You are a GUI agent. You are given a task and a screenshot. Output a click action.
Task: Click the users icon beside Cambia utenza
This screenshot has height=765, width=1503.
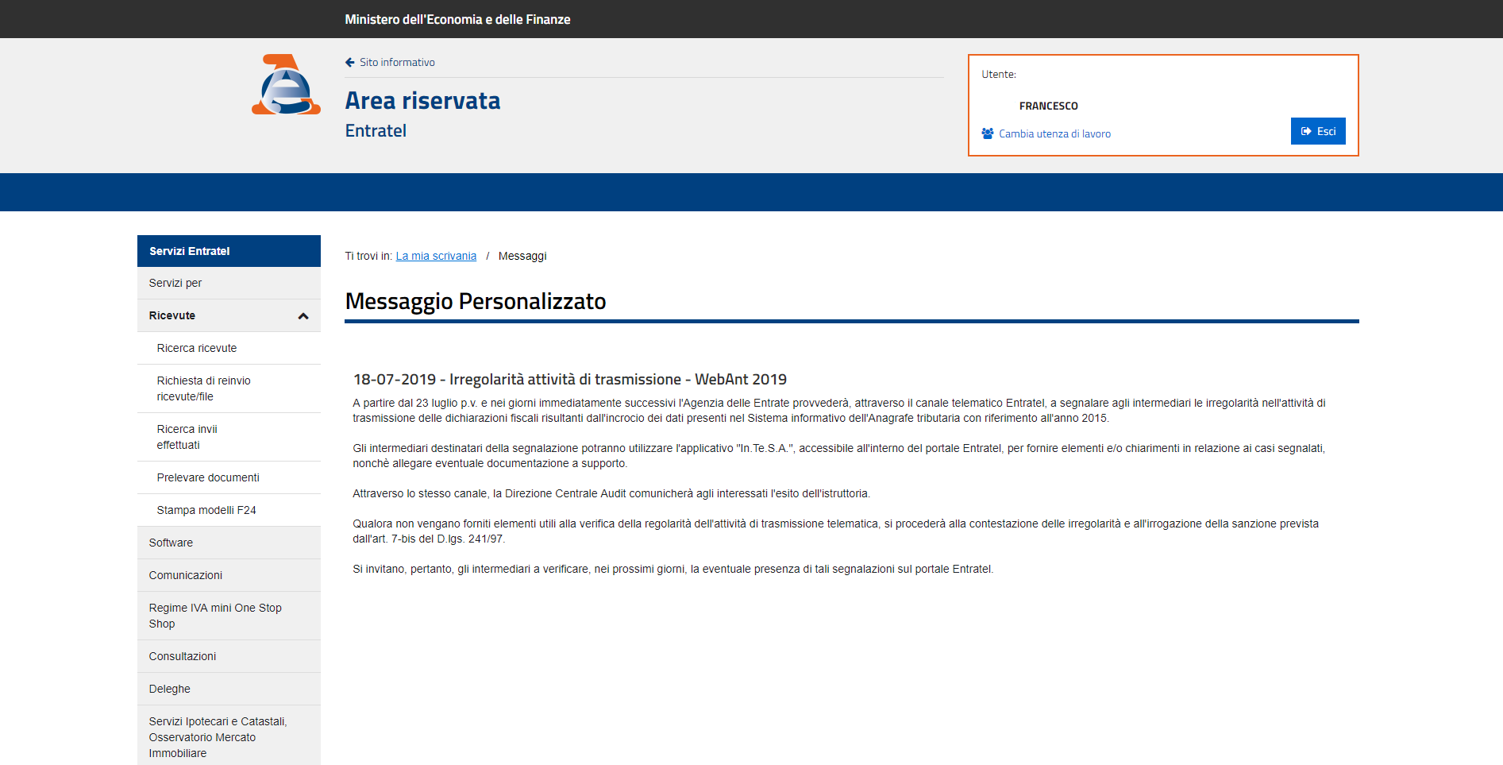pos(988,133)
